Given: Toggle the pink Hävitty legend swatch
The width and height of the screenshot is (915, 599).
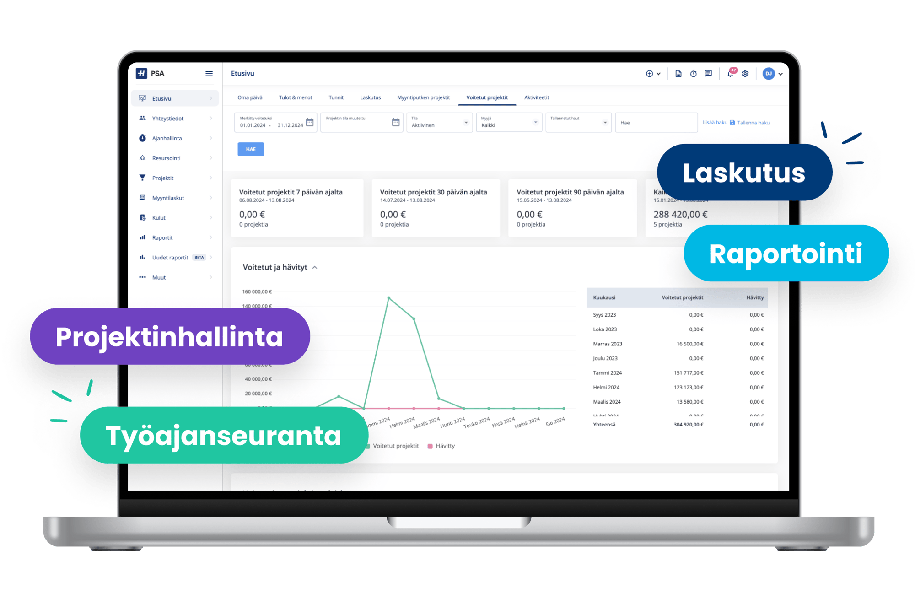Looking at the screenshot, I should (430, 446).
